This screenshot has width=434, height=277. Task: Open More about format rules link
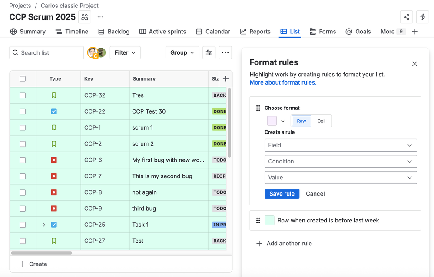[x=283, y=82]
